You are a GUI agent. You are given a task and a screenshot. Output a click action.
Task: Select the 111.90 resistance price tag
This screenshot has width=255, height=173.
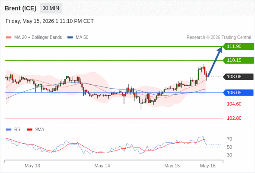[238, 47]
